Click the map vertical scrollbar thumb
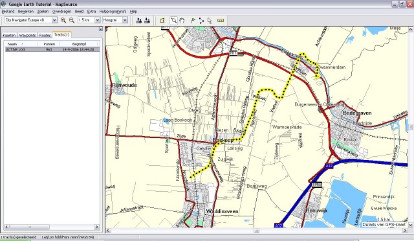The image size is (414, 241). pyautogui.click(x=411, y=128)
